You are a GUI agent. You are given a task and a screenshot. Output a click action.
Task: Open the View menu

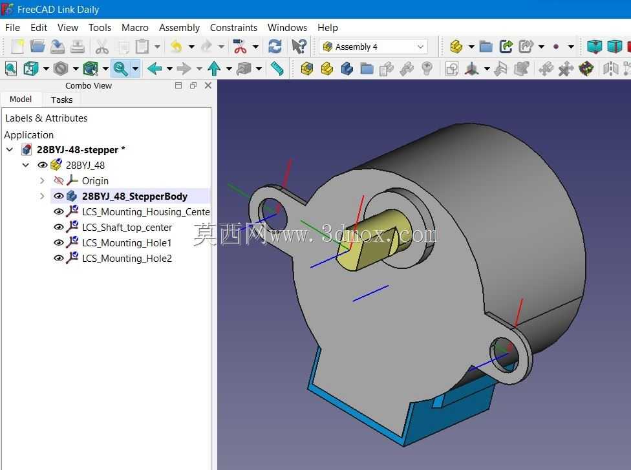coord(68,28)
